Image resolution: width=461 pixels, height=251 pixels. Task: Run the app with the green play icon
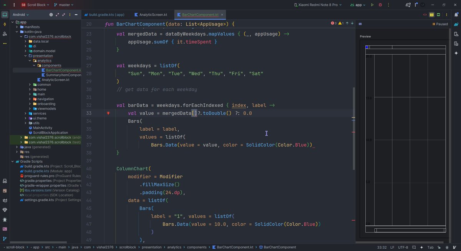point(372,5)
